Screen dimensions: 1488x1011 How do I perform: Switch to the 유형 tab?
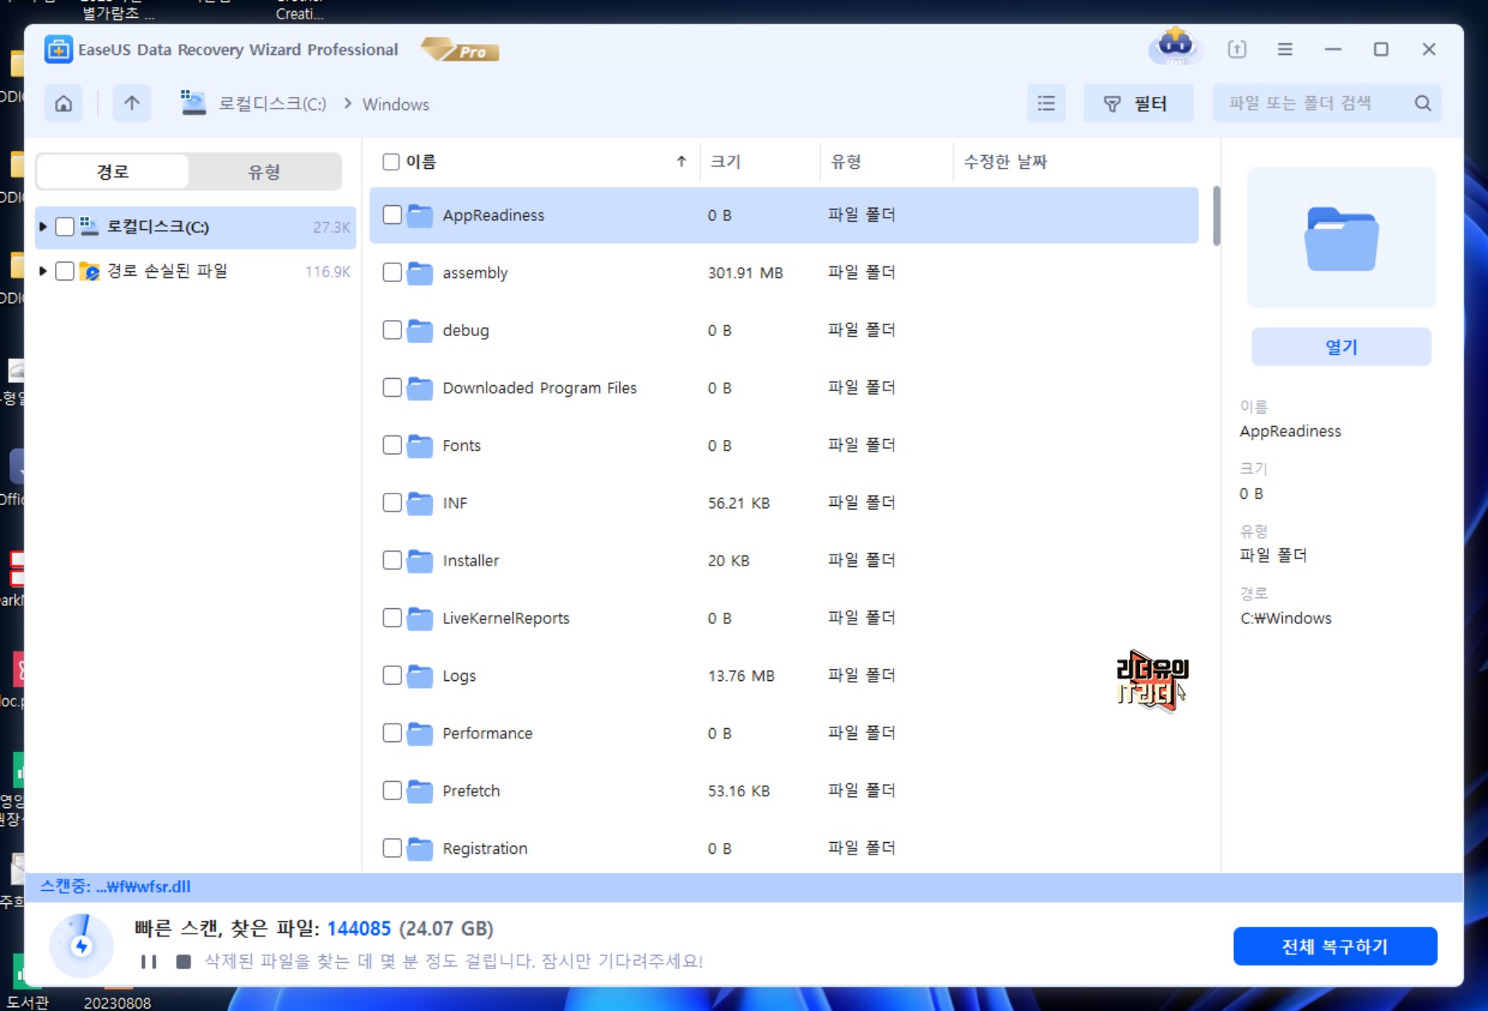pyautogui.click(x=263, y=171)
